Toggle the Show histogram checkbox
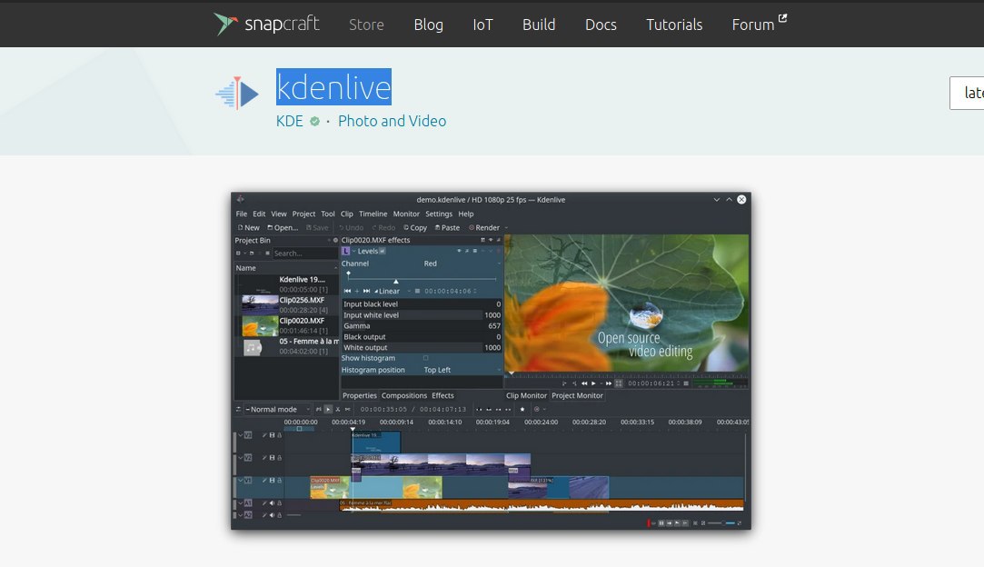The width and height of the screenshot is (984, 567). (425, 358)
